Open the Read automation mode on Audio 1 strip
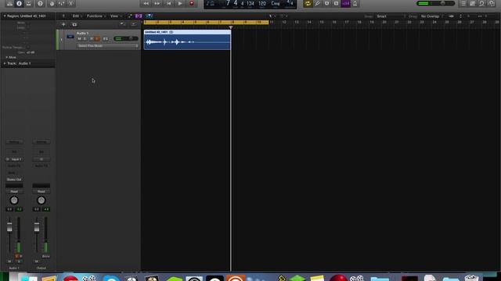The height and width of the screenshot is (281, 501). point(14,191)
